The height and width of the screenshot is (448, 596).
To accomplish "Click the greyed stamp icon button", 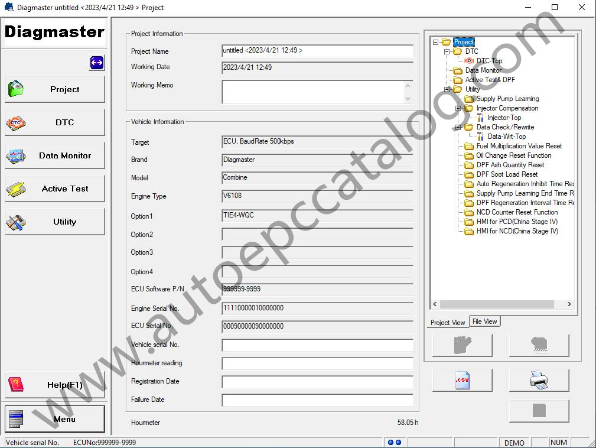I will pos(539,345).
